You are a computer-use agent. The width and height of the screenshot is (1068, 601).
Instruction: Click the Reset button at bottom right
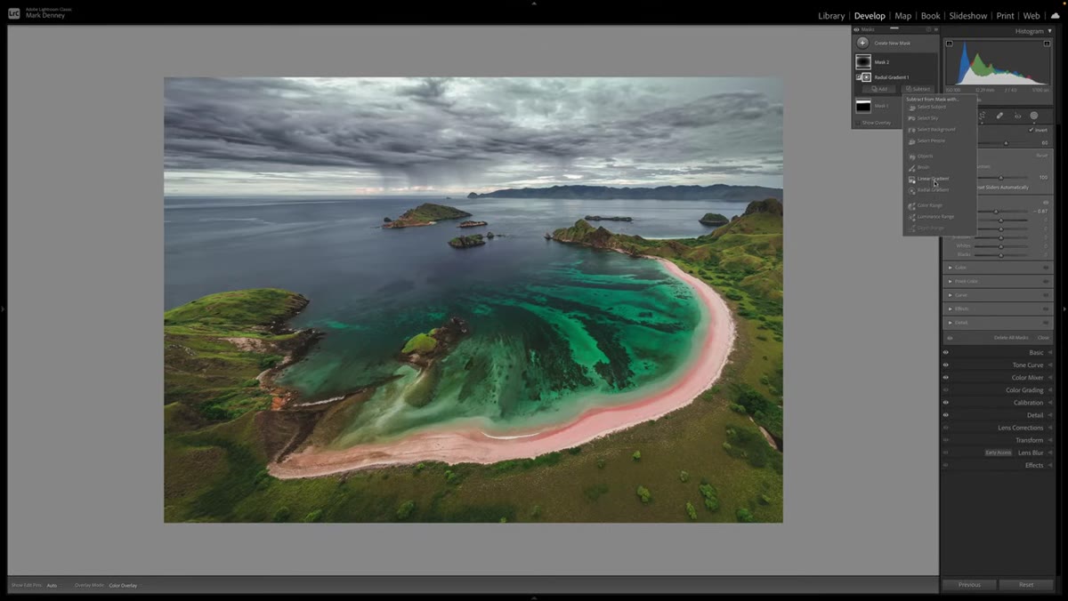(1026, 585)
